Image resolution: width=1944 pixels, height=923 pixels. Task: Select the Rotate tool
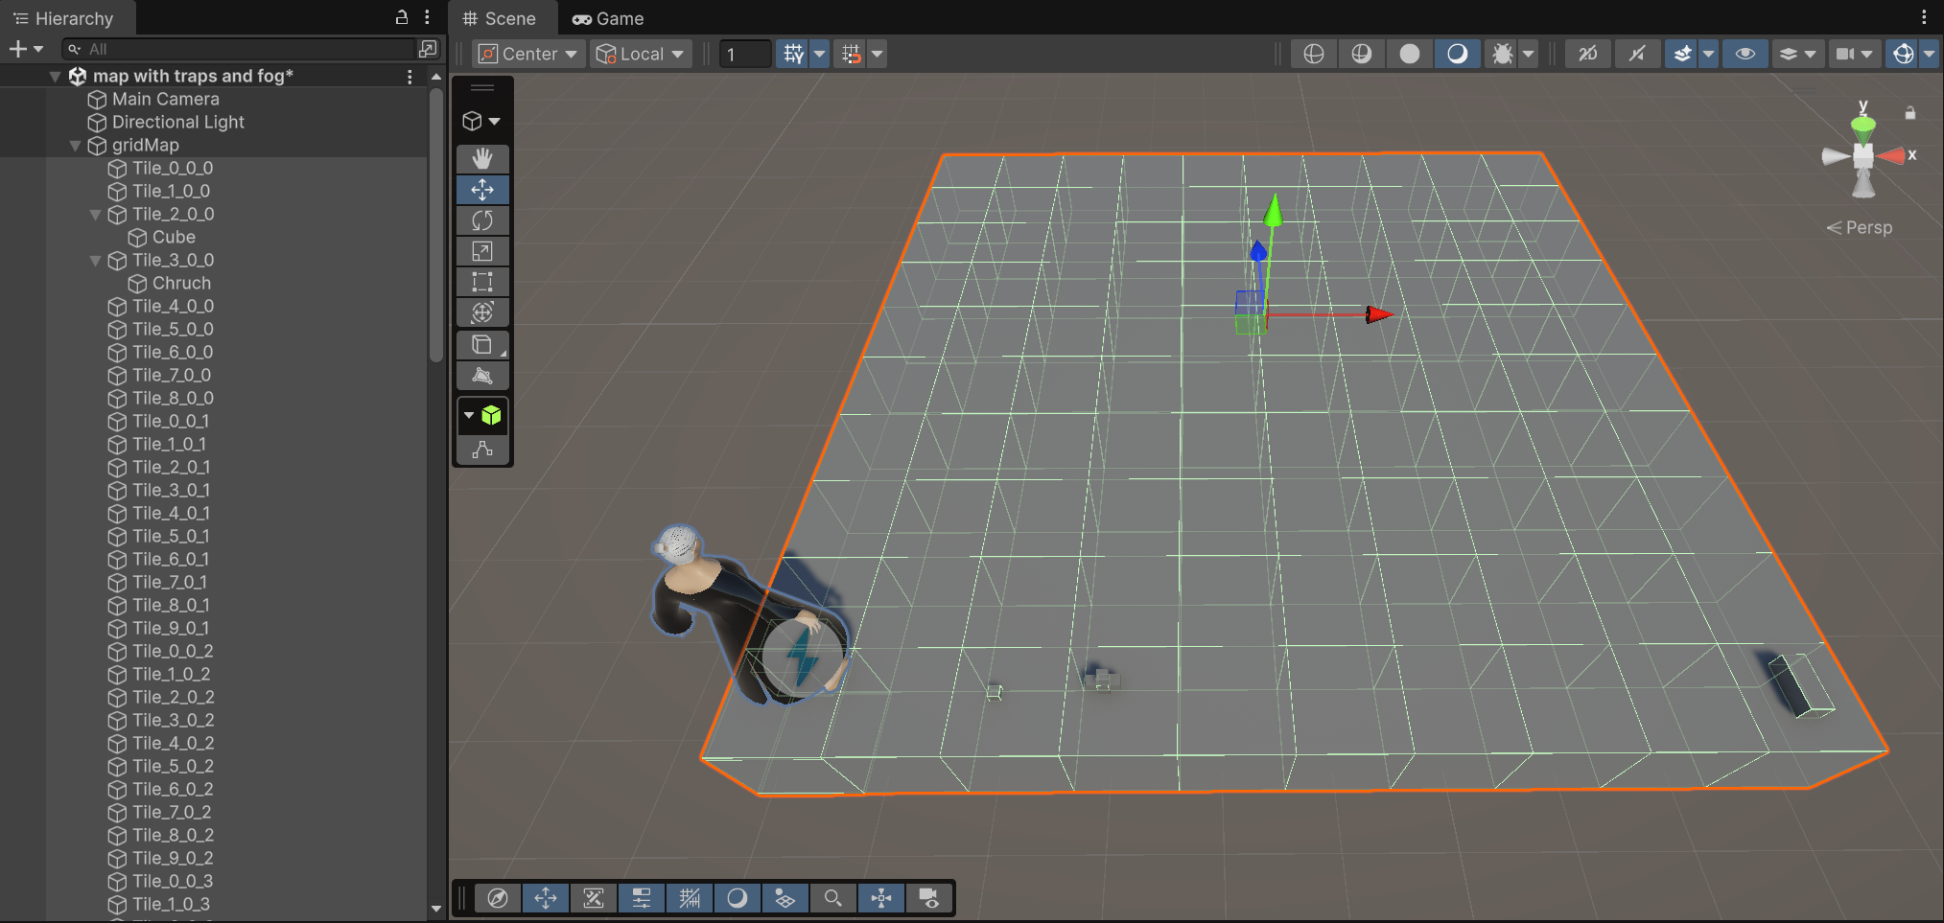(482, 220)
